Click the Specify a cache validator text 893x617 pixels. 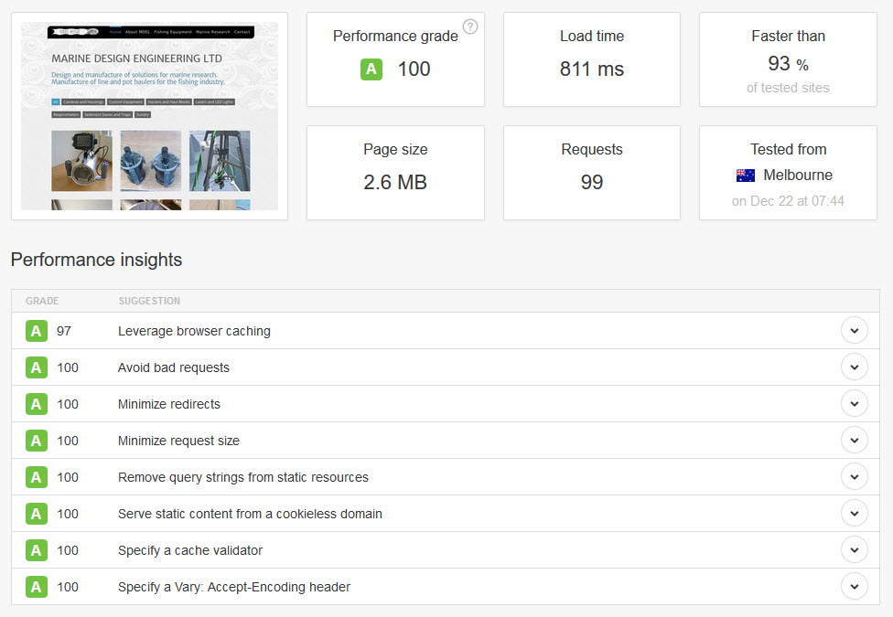(190, 550)
